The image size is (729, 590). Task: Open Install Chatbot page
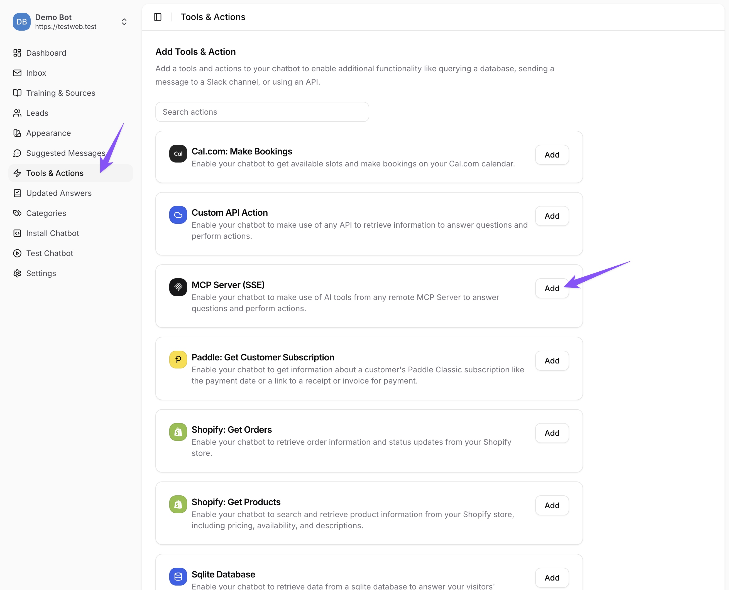(52, 233)
